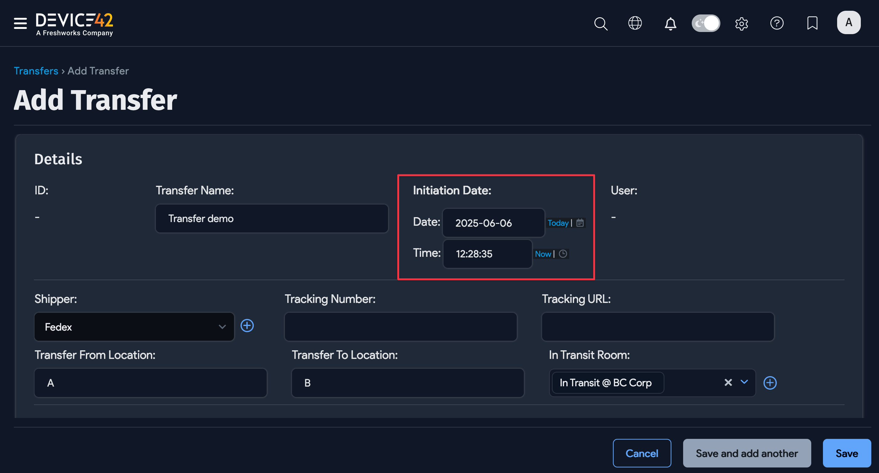
Task: Open the clock picker for Time
Action: pyautogui.click(x=563, y=254)
